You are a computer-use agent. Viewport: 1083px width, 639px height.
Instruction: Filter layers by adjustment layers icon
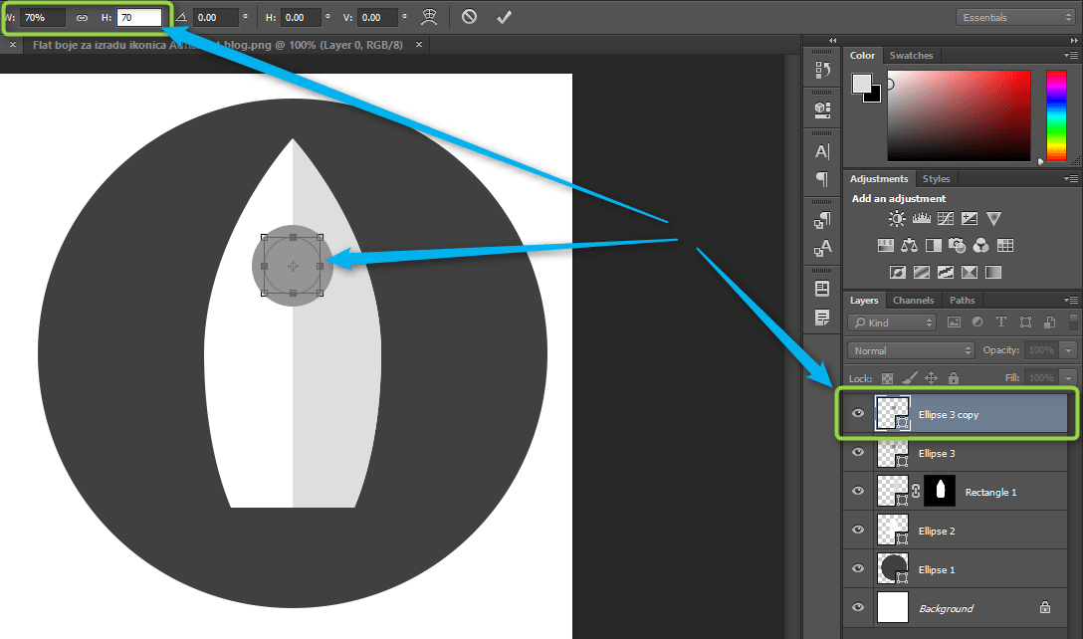coord(977,321)
